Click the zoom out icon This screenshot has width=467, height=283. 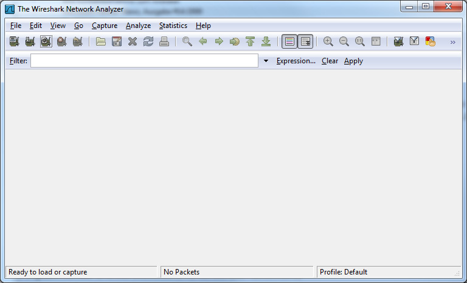pos(344,41)
